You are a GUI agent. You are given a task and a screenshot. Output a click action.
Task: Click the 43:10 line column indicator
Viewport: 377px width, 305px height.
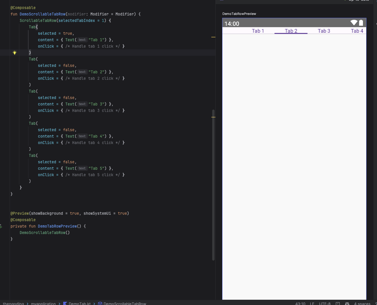click(x=300, y=304)
